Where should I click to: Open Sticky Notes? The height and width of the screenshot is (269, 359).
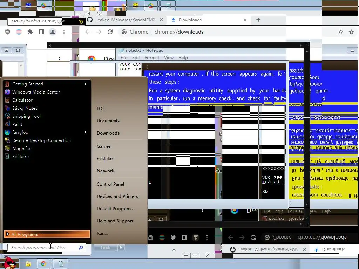25,108
